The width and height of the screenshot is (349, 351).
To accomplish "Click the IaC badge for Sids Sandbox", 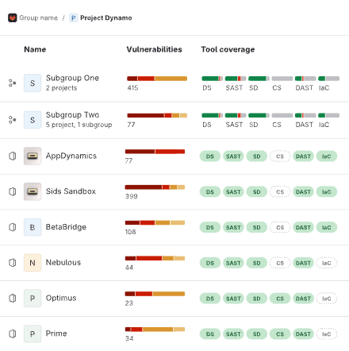I will tap(327, 191).
